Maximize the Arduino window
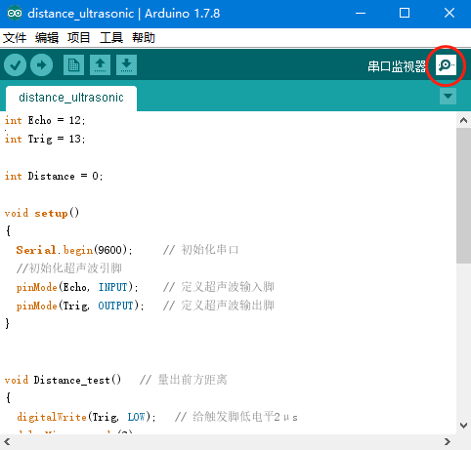This screenshot has height=450, width=471. 405,14
